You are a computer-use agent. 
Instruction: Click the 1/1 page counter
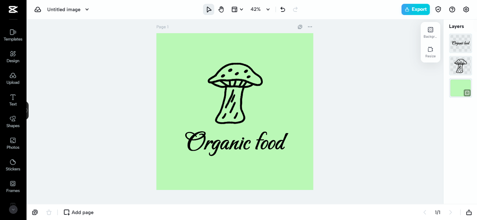437,212
